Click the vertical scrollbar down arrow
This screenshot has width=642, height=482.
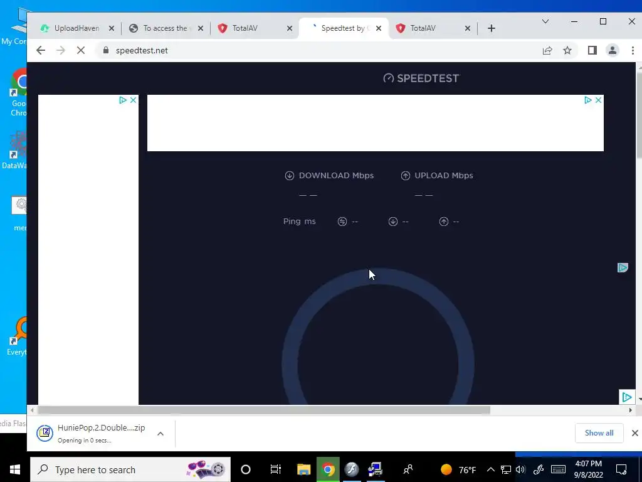point(639,399)
